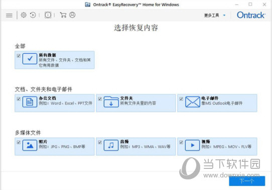Click the 照片 title text
The image size is (272, 190).
click(43, 142)
